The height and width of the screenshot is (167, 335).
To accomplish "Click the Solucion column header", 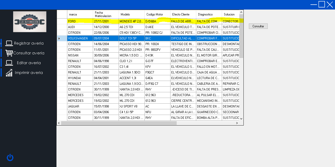I will 231,14.
